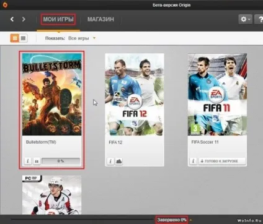Select the Bulletstorm cover art

(52, 95)
